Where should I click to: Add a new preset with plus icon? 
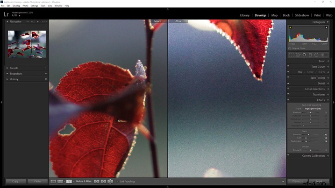(x=46, y=68)
